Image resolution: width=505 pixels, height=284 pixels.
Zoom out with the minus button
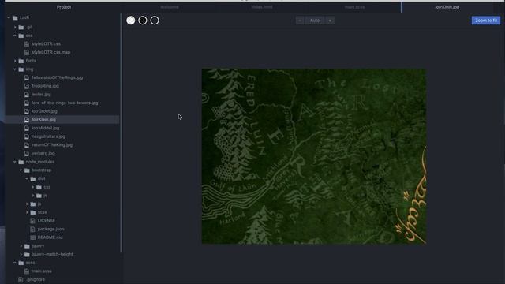pos(300,21)
